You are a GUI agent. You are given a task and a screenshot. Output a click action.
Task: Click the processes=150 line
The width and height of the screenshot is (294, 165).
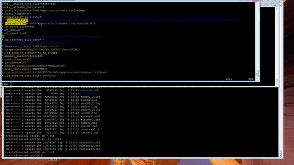(x=14, y=62)
